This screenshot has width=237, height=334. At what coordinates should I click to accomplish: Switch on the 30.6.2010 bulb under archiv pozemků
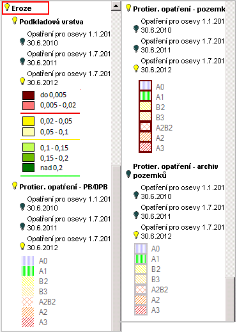click(136, 195)
